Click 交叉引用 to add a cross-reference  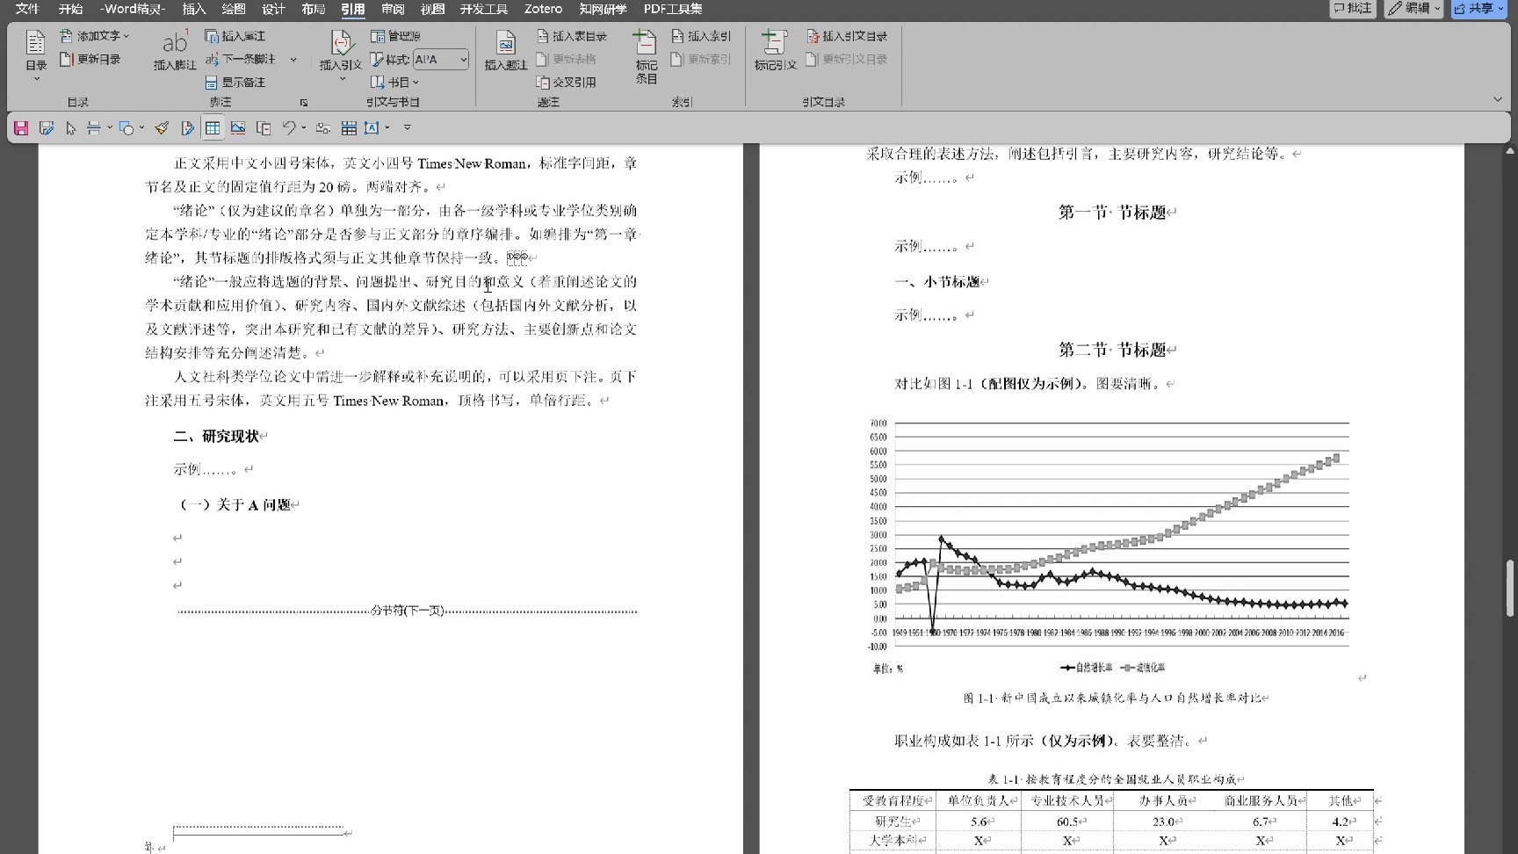[567, 82]
